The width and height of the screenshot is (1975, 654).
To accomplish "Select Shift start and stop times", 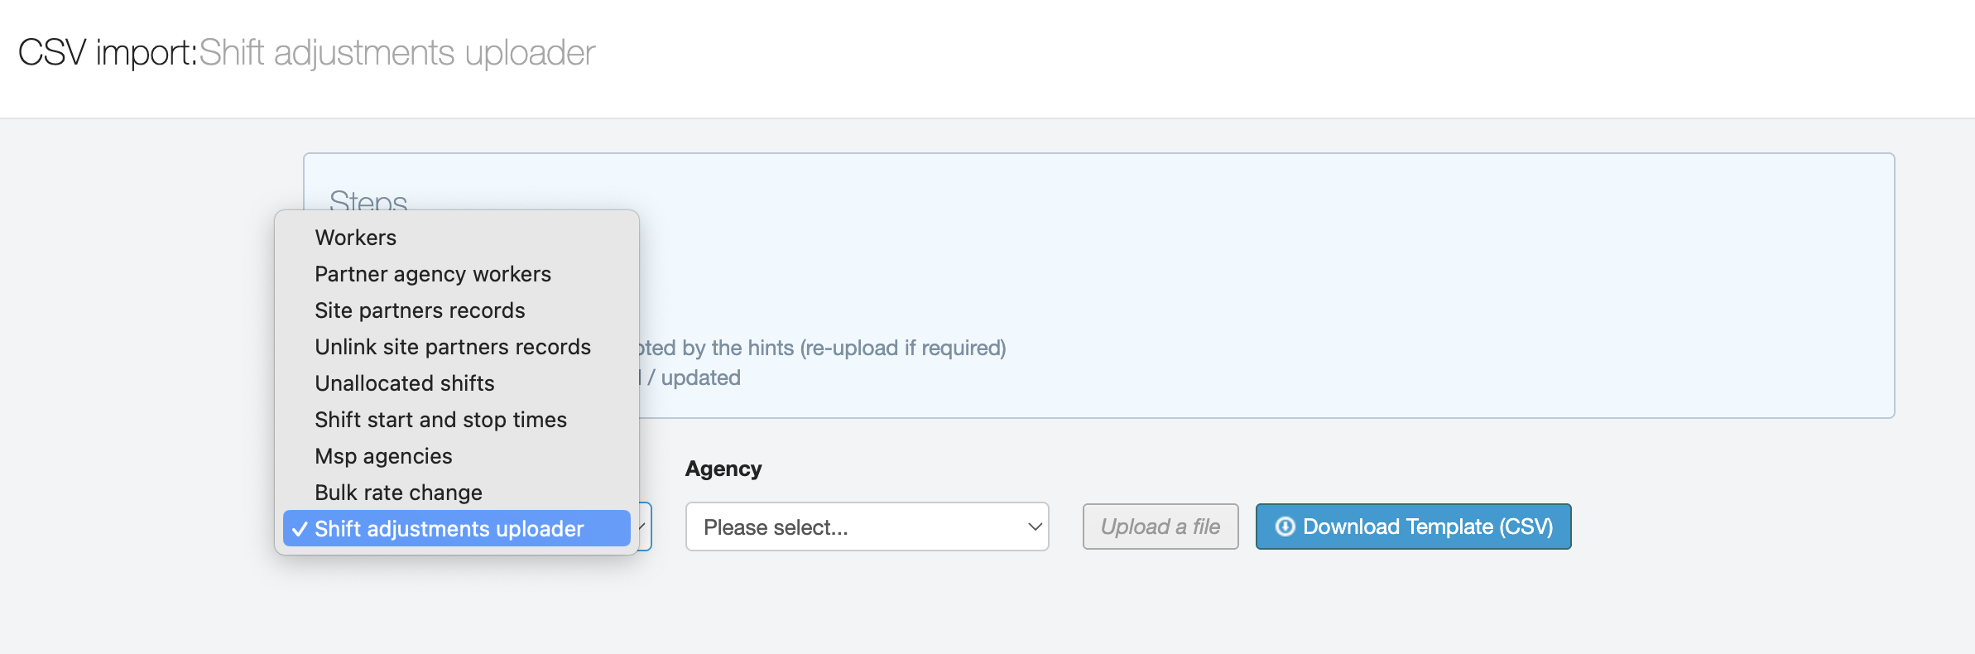I will click(440, 420).
